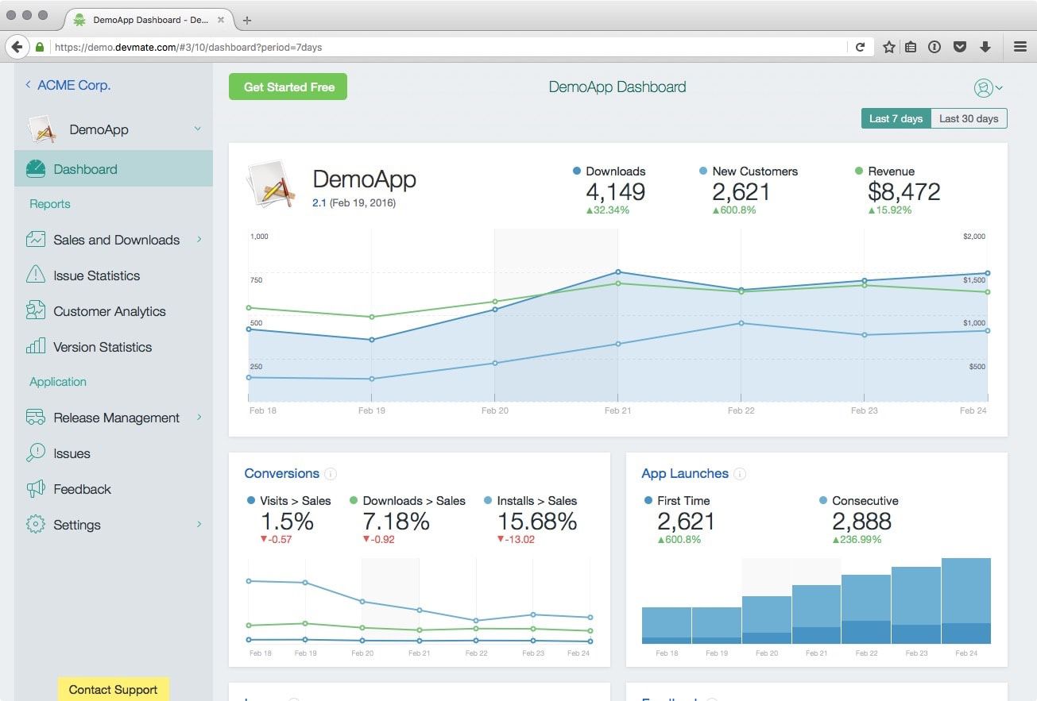The image size is (1037, 701).
Task: Go back to ACME Corp. via chevron
Action: [x=29, y=84]
